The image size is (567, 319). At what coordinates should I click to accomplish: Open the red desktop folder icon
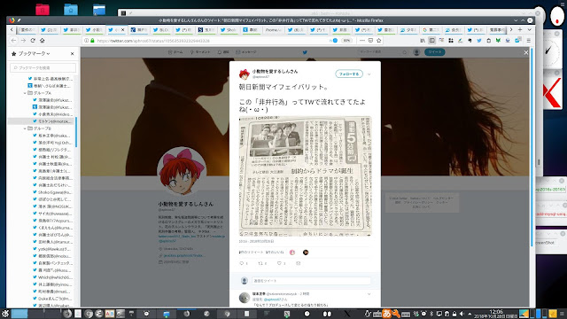coord(43,9)
